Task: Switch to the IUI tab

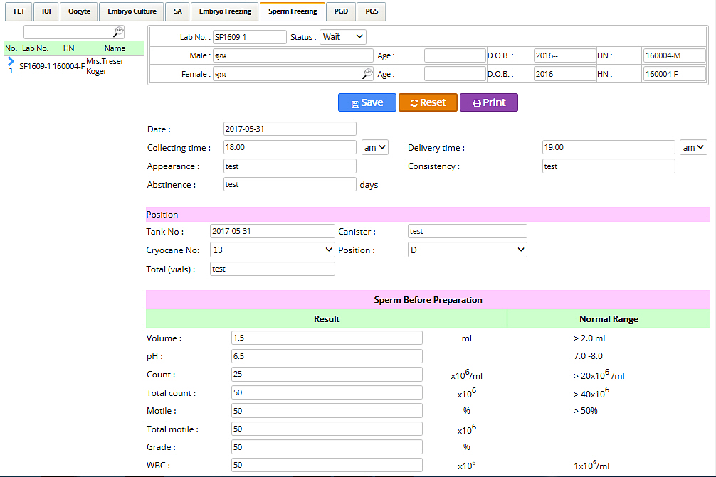Action: (46, 11)
